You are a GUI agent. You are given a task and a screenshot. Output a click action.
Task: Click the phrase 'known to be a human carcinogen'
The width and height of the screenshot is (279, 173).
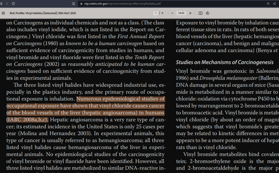104,43
